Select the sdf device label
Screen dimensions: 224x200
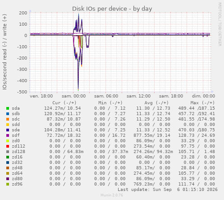(16, 135)
